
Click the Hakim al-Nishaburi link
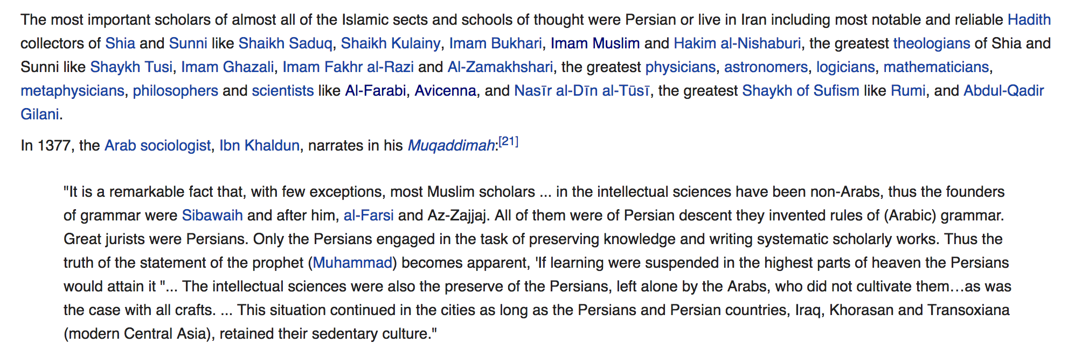737,44
